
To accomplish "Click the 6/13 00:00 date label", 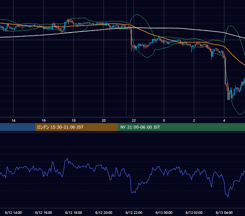I will (164, 212).
